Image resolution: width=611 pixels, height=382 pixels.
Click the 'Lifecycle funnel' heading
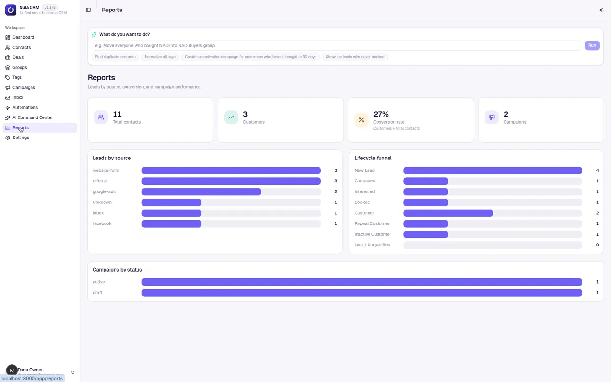(373, 158)
